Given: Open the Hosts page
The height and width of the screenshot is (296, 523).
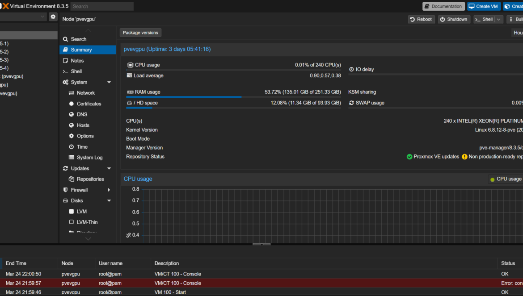Looking at the screenshot, I should tap(88, 125).
